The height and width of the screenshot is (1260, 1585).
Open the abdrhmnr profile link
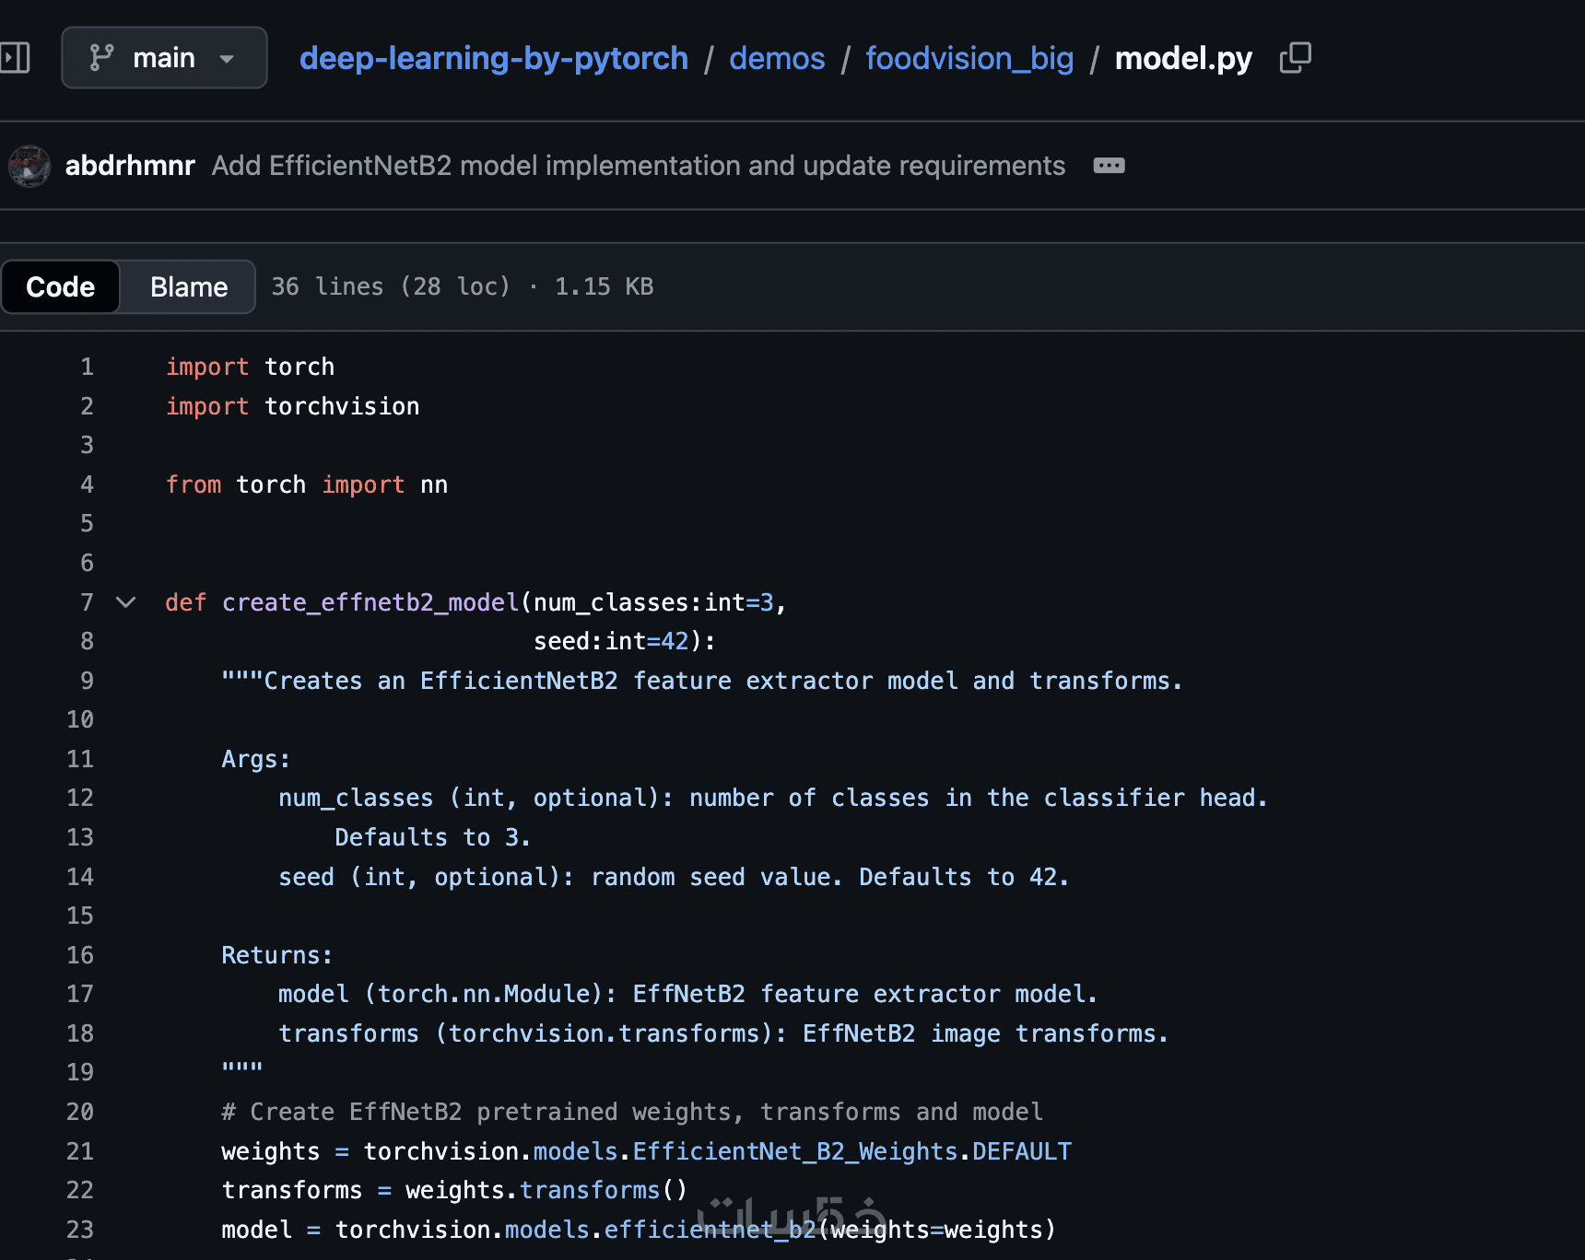pyautogui.click(x=130, y=166)
